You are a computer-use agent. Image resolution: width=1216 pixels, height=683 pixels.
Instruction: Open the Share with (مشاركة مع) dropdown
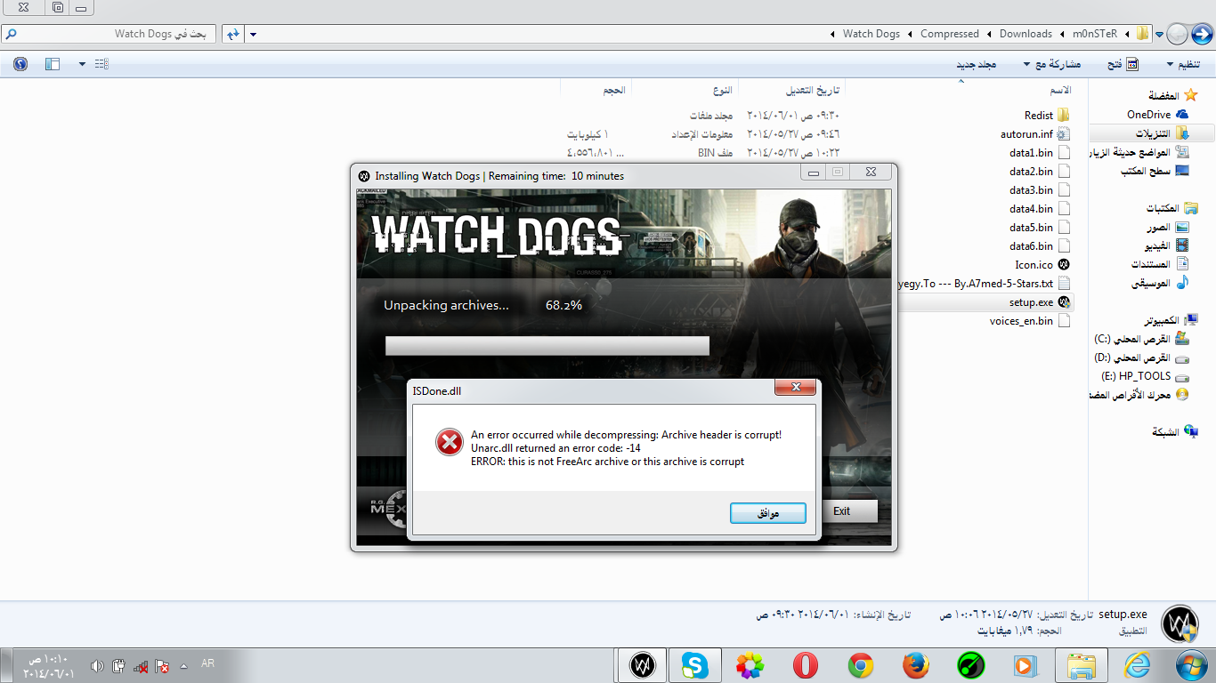(1052, 65)
